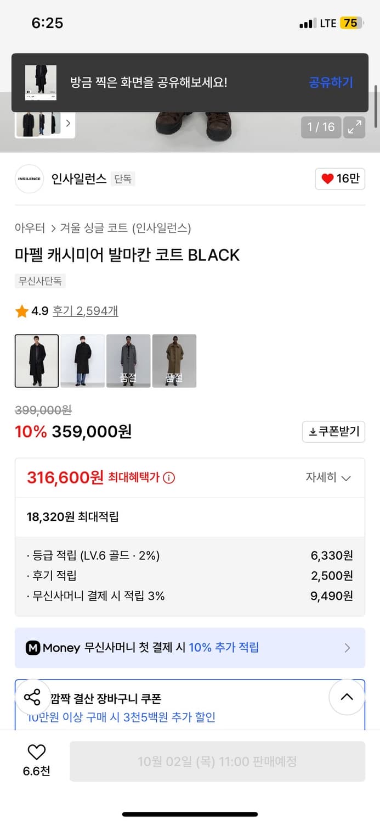Tap the info icon next to 최대혜택가
The width and height of the screenshot is (380, 824).
click(x=169, y=478)
